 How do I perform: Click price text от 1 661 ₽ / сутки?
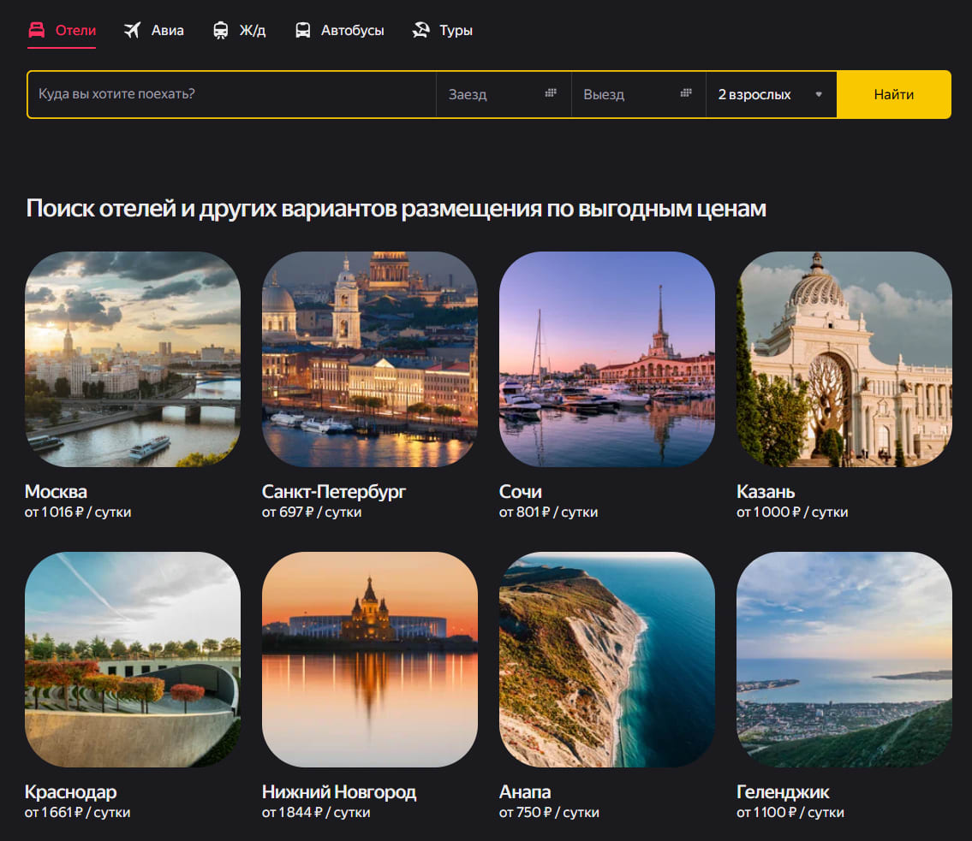click(77, 813)
